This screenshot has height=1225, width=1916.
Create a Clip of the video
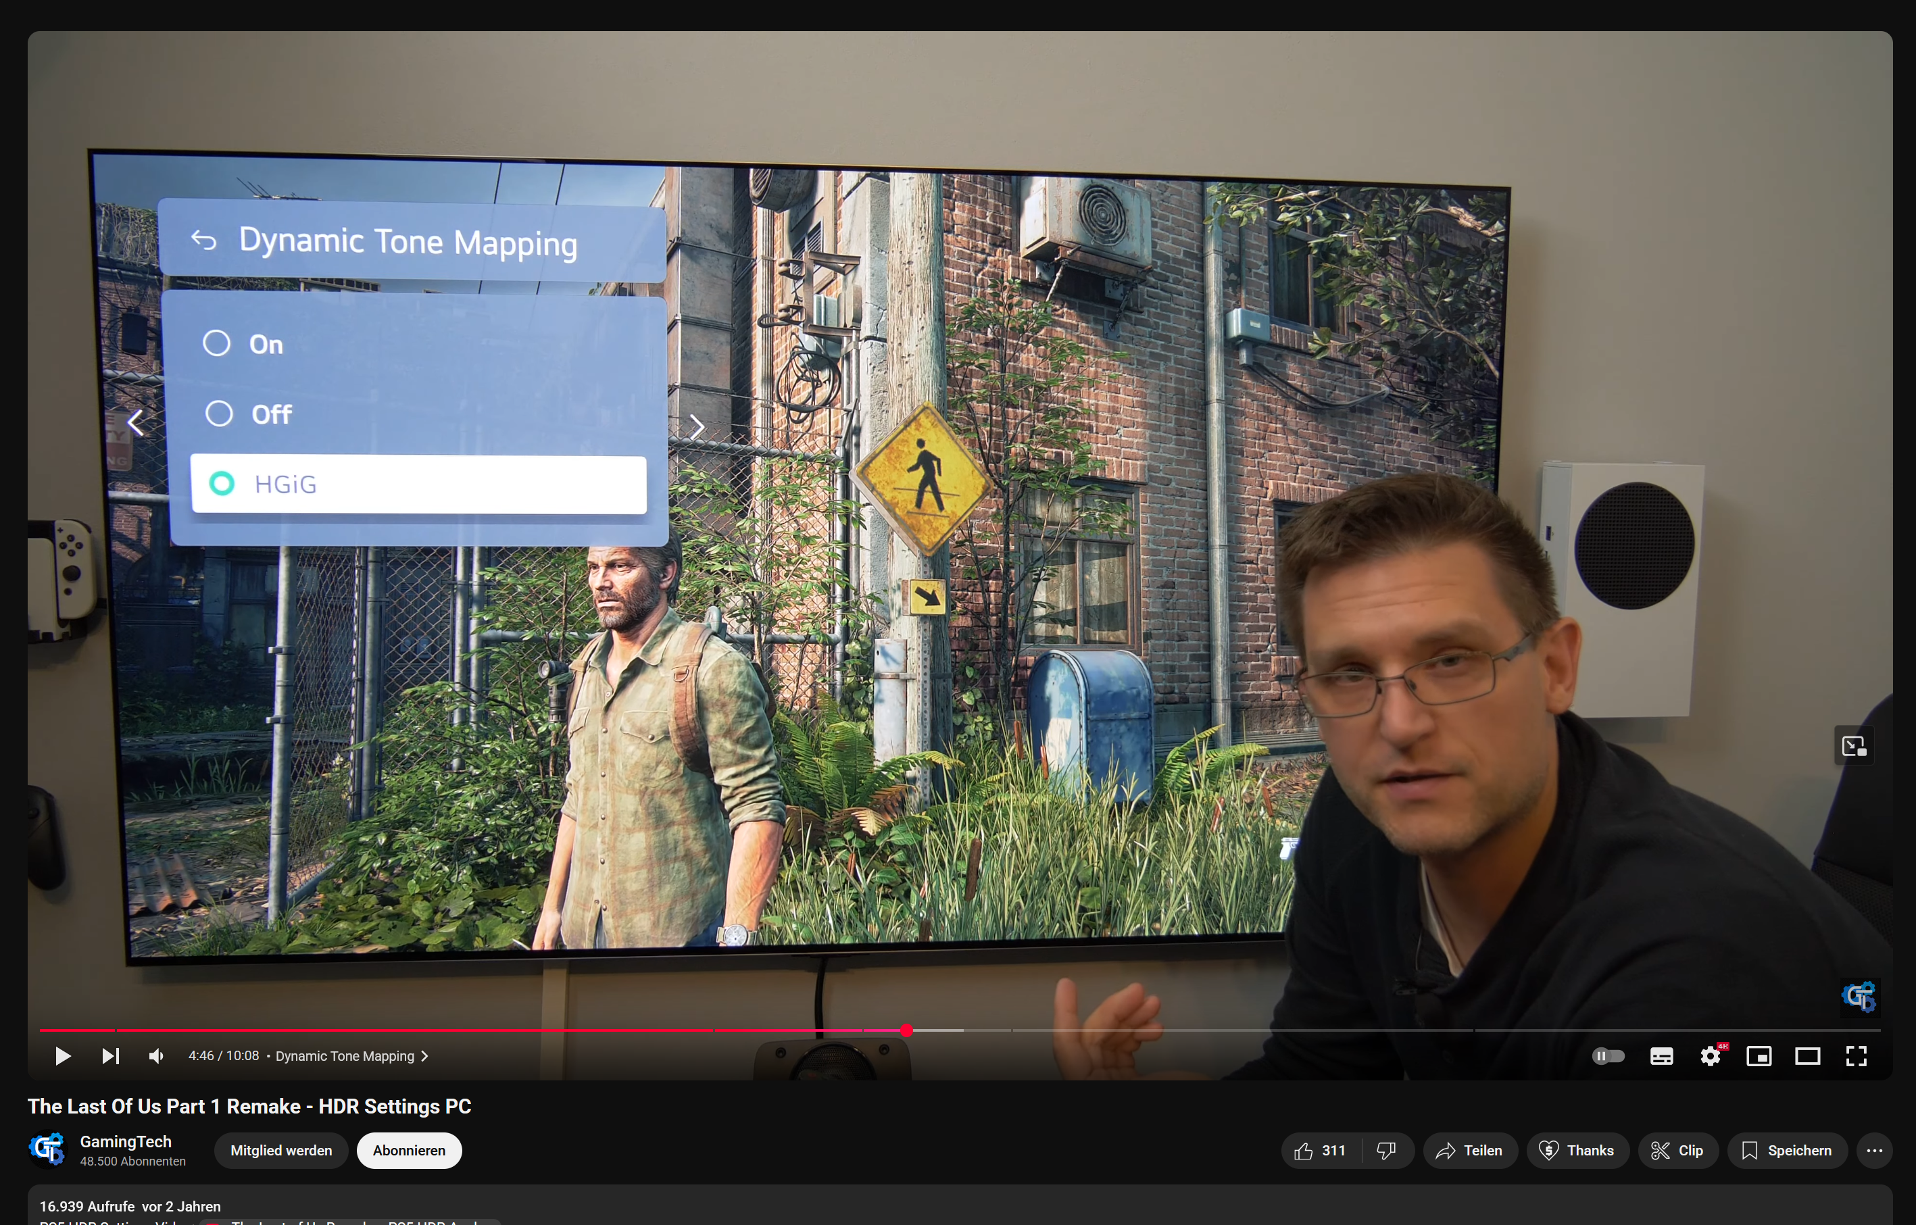tap(1677, 1150)
